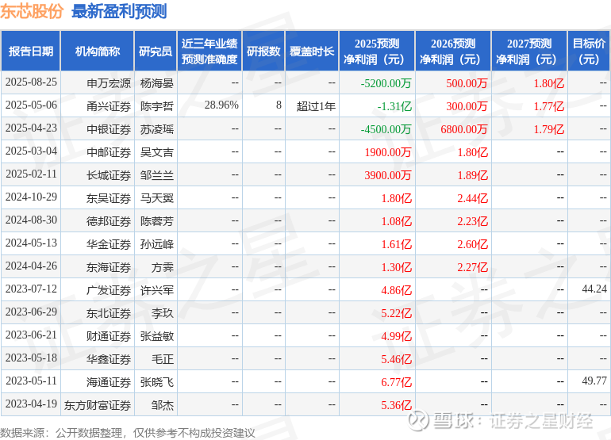The height and width of the screenshot is (440, 611).
Task: Click the 目标价 column header
Action: point(589,51)
